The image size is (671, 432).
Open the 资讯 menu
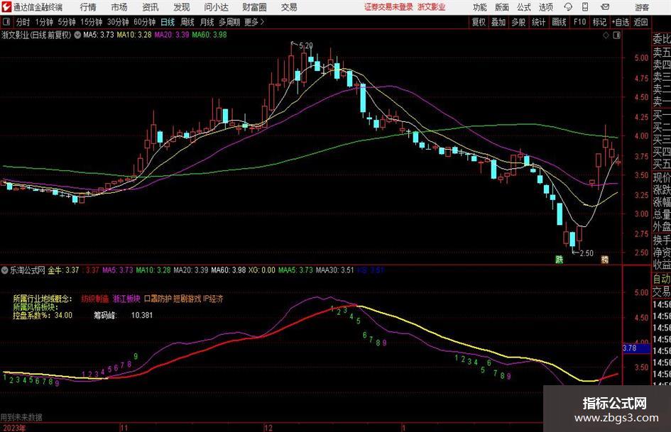(x=151, y=7)
